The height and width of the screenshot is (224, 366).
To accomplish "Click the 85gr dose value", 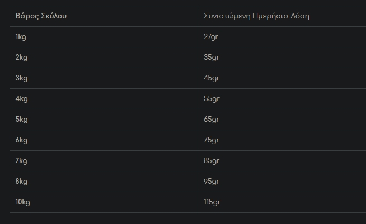I will 212,160.
